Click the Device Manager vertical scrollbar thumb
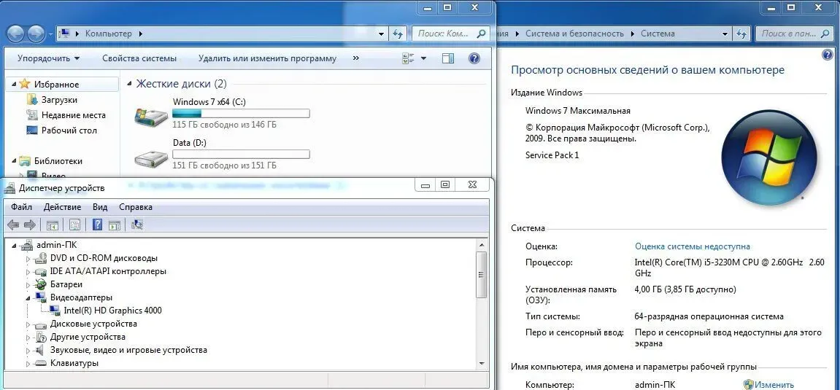The width and height of the screenshot is (840, 390). click(x=481, y=274)
